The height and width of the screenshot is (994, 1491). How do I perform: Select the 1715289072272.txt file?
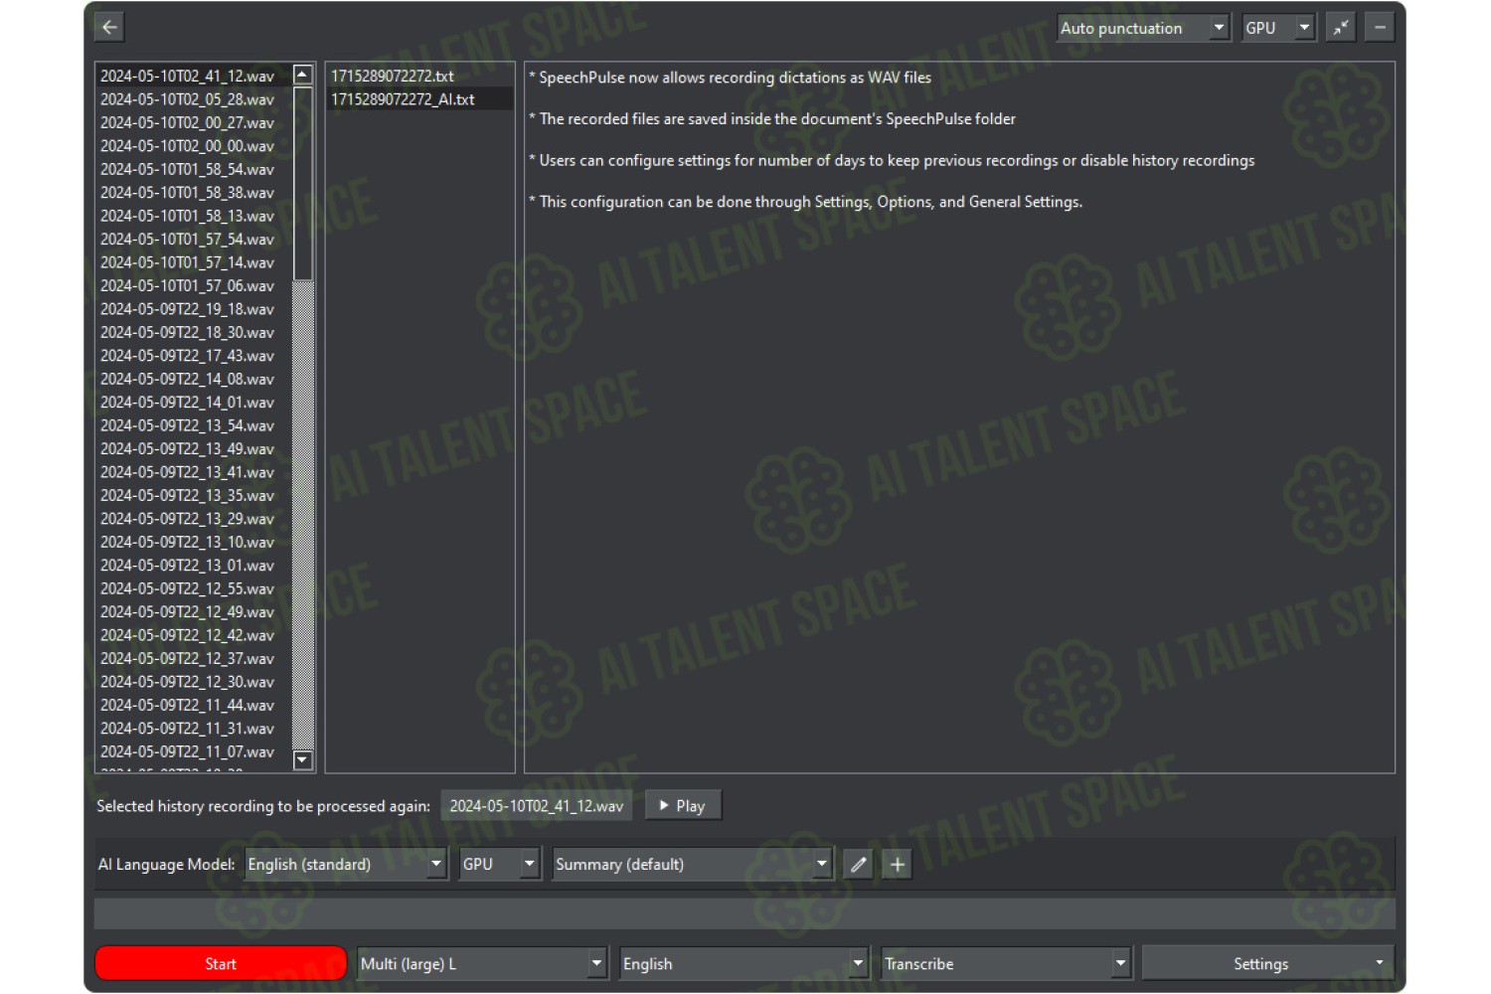[419, 76]
